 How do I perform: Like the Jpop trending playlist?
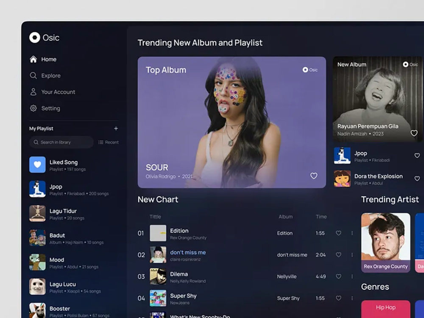(417, 156)
